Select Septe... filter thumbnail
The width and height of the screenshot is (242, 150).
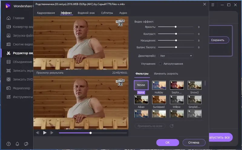click(177, 85)
